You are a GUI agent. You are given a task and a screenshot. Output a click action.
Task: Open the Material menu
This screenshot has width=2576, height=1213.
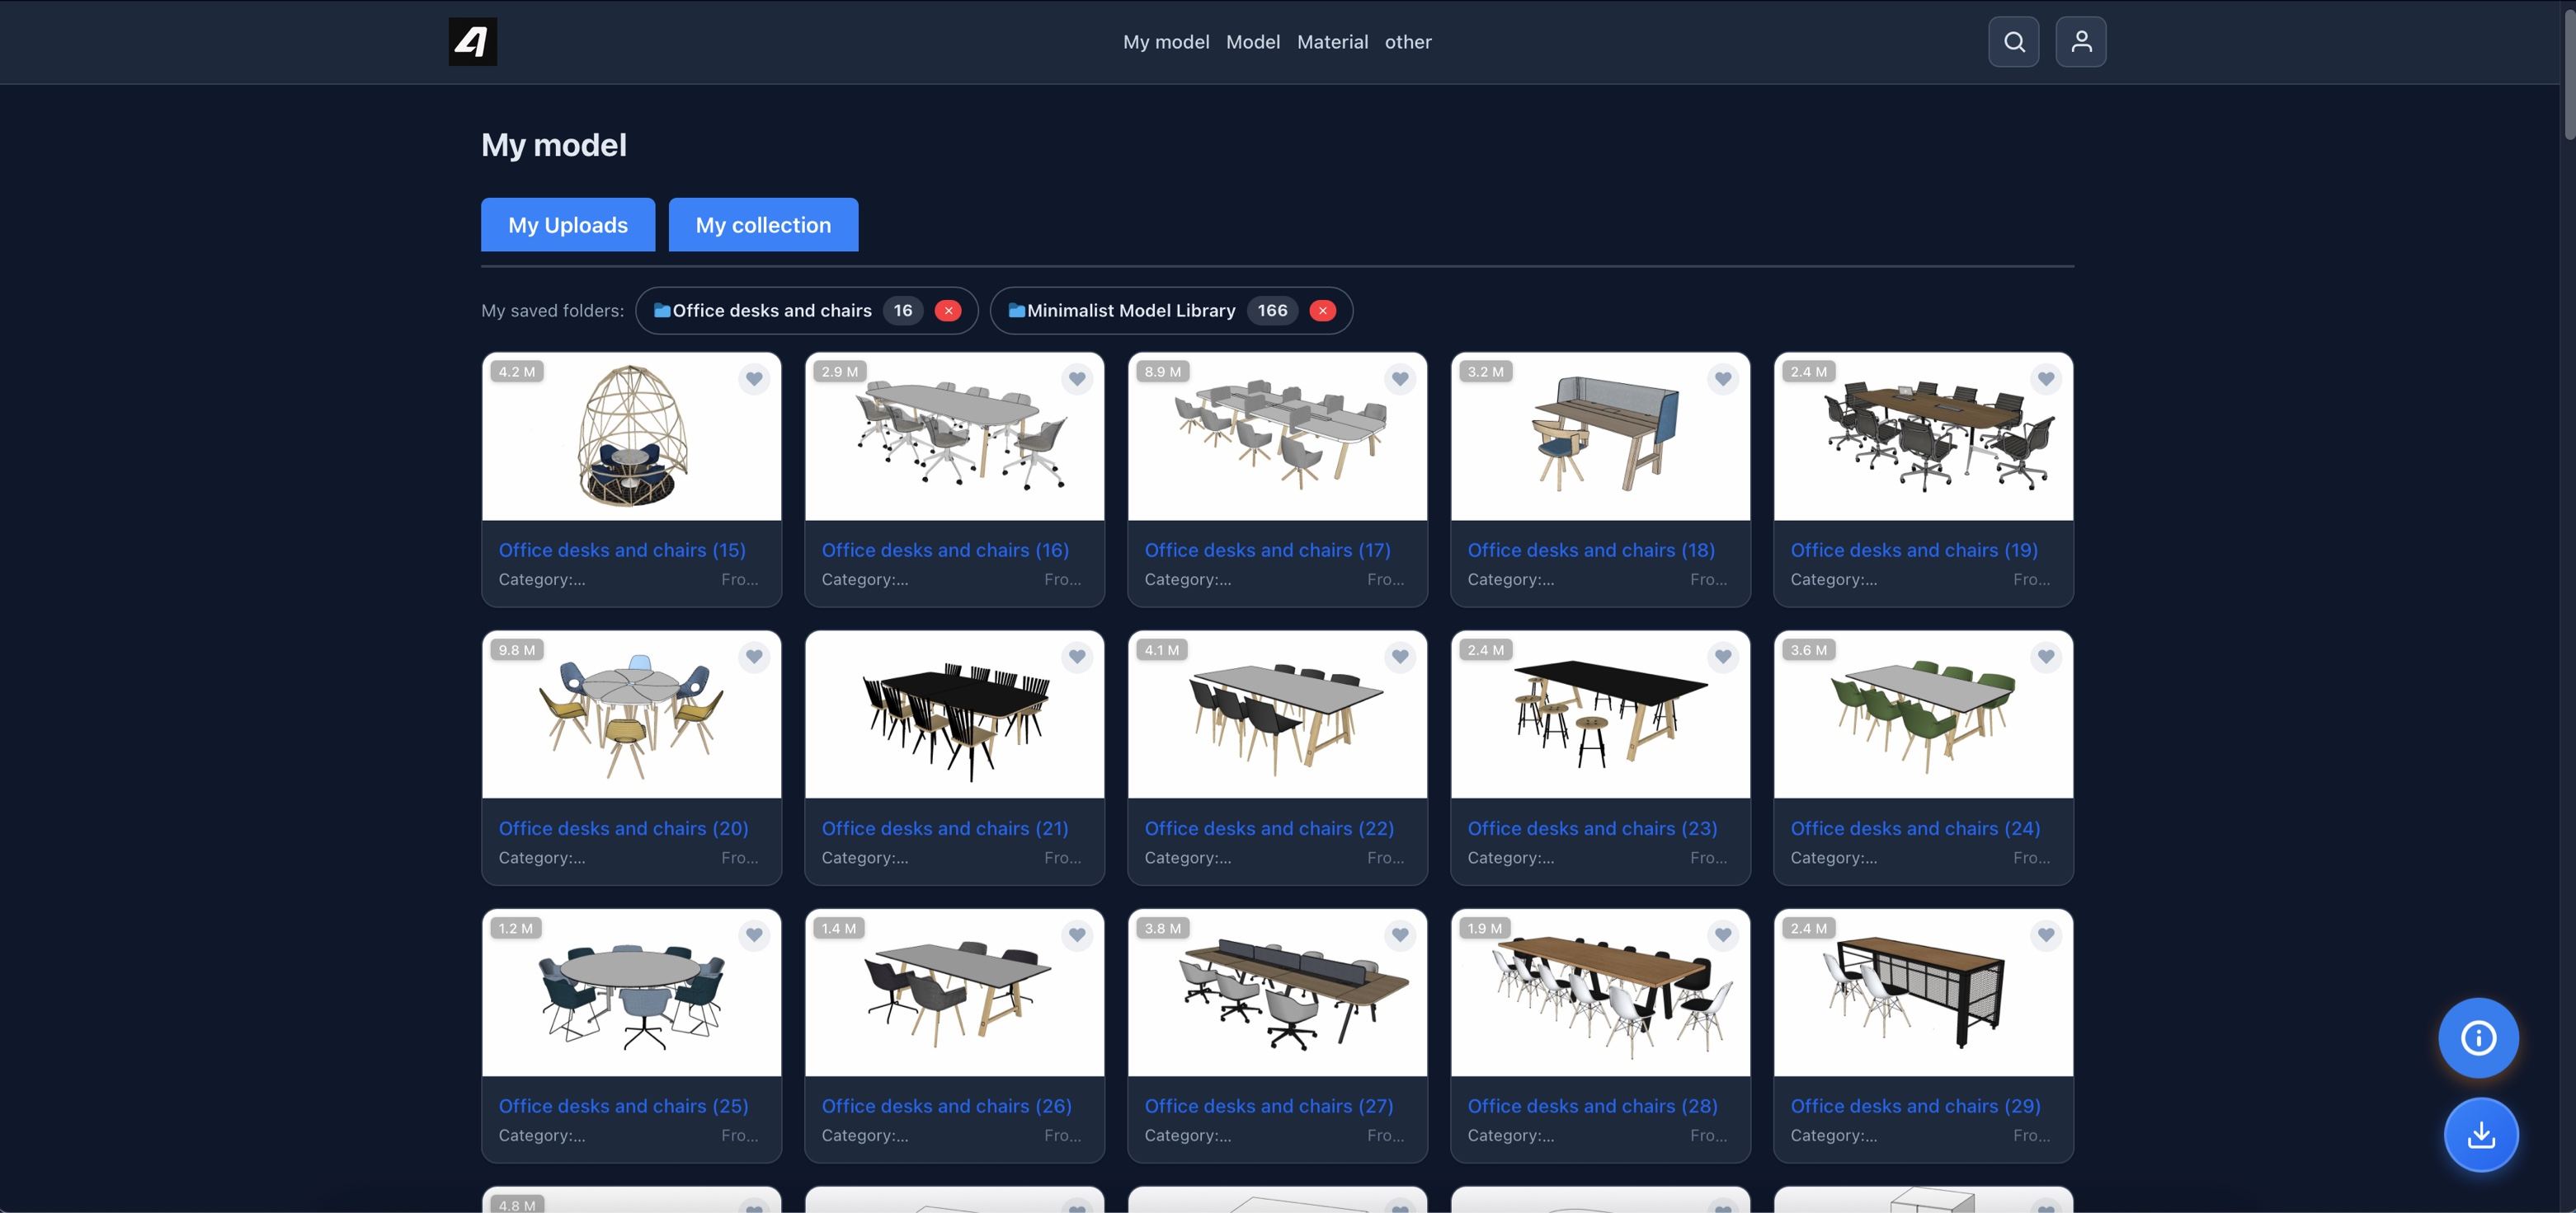coord(1332,42)
